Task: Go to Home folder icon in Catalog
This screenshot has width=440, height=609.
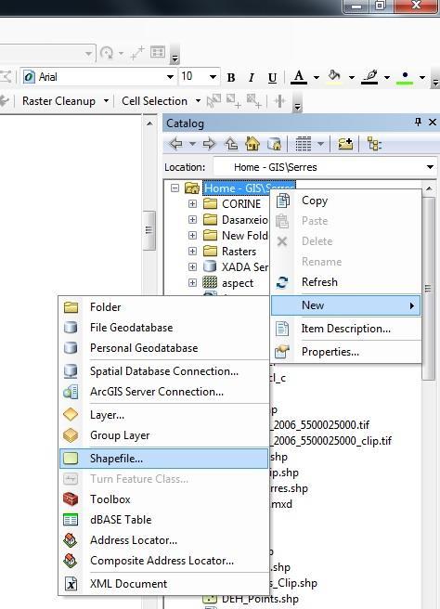Action: pyautogui.click(x=252, y=144)
